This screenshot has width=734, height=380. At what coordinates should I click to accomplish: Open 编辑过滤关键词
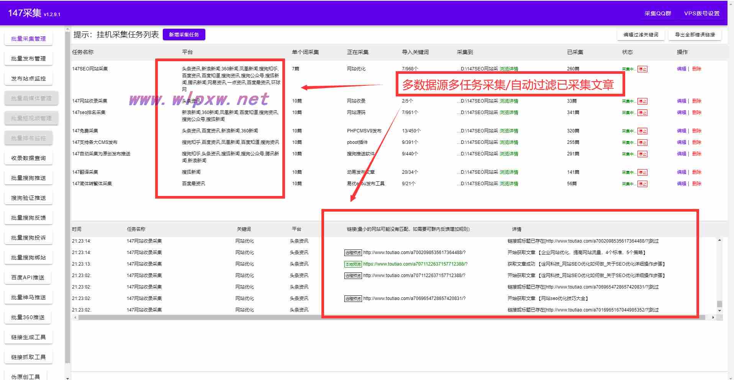coord(641,34)
